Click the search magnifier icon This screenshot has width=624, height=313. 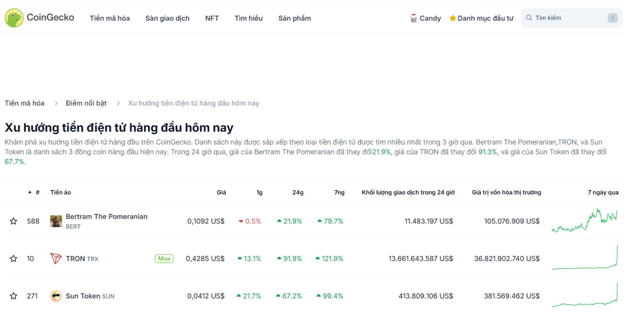pos(530,18)
